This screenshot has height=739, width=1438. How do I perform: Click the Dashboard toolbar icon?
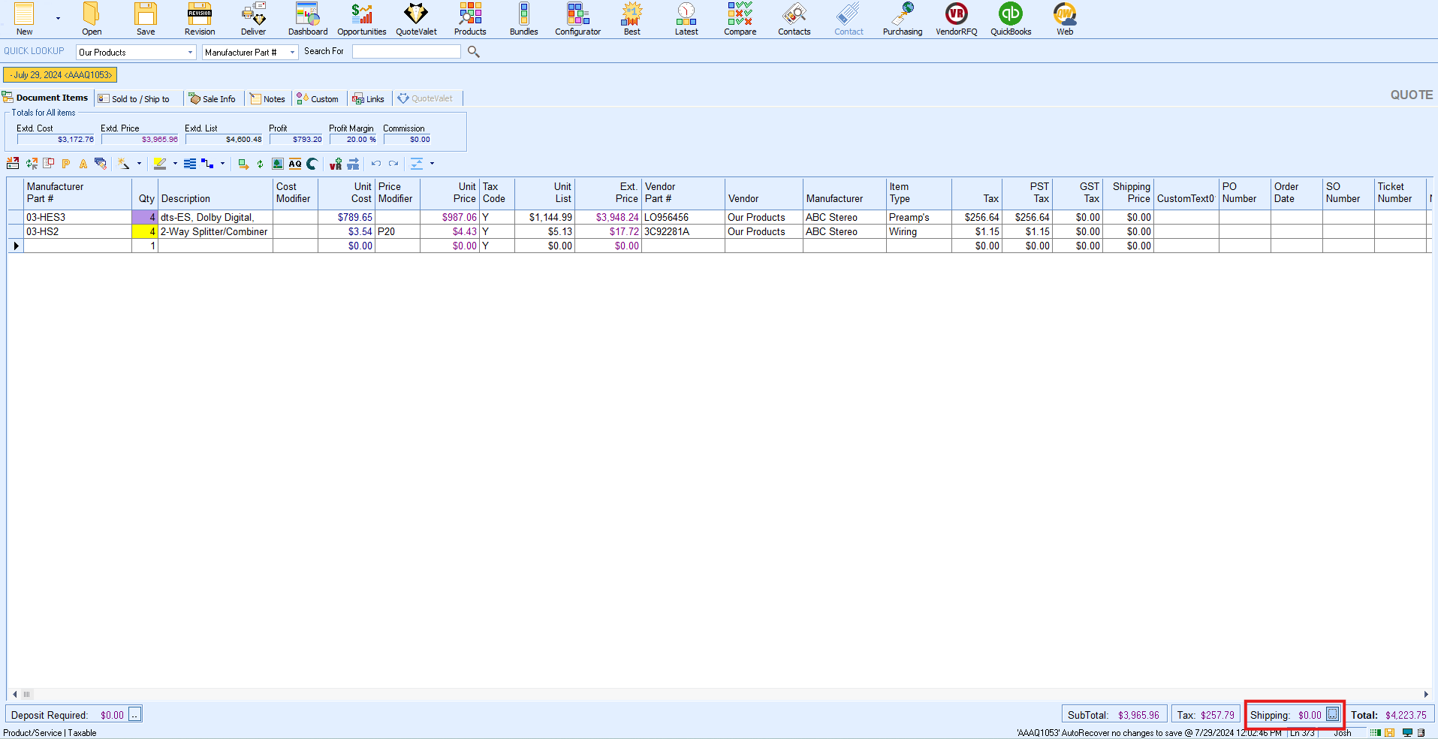tap(308, 19)
